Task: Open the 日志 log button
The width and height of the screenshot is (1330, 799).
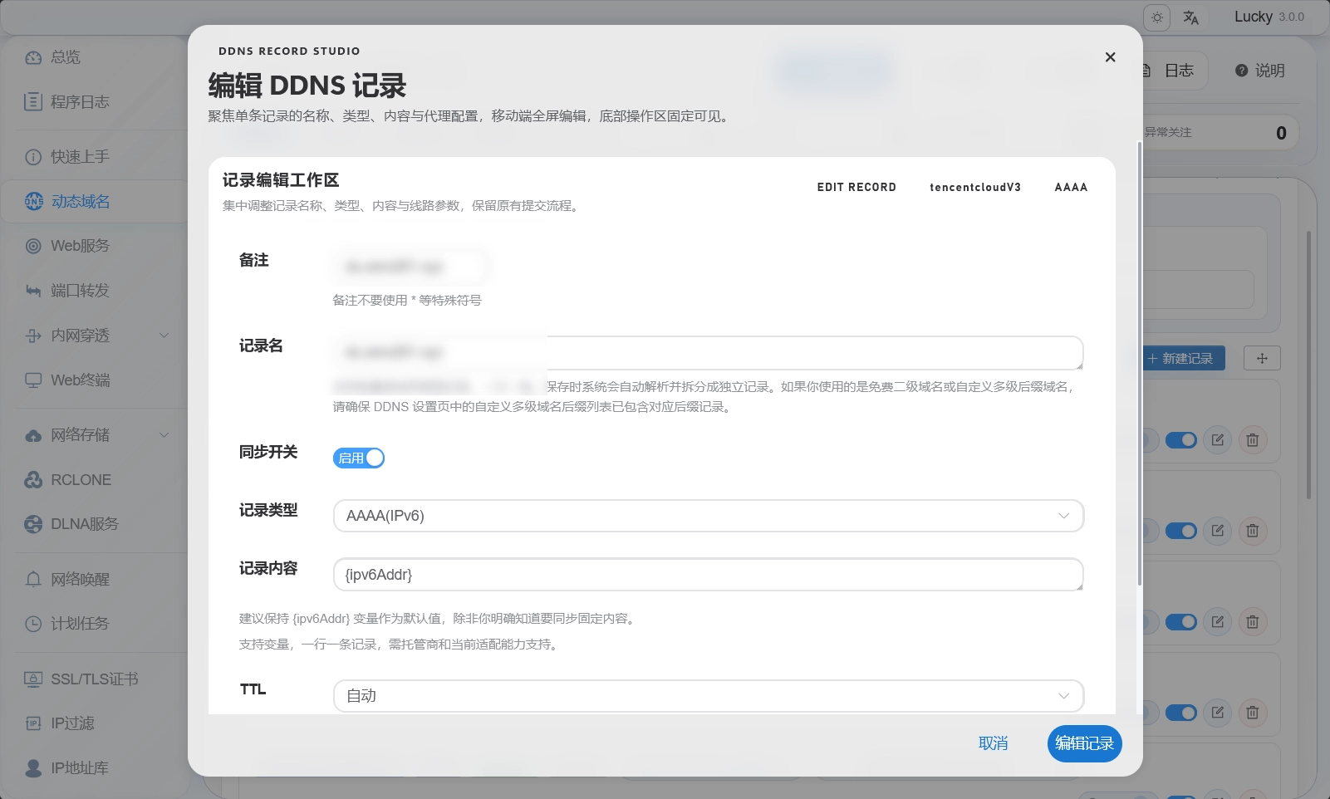Action: click(1173, 71)
